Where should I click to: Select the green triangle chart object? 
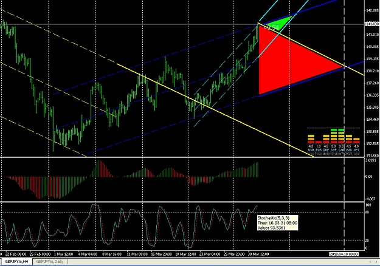point(281,24)
